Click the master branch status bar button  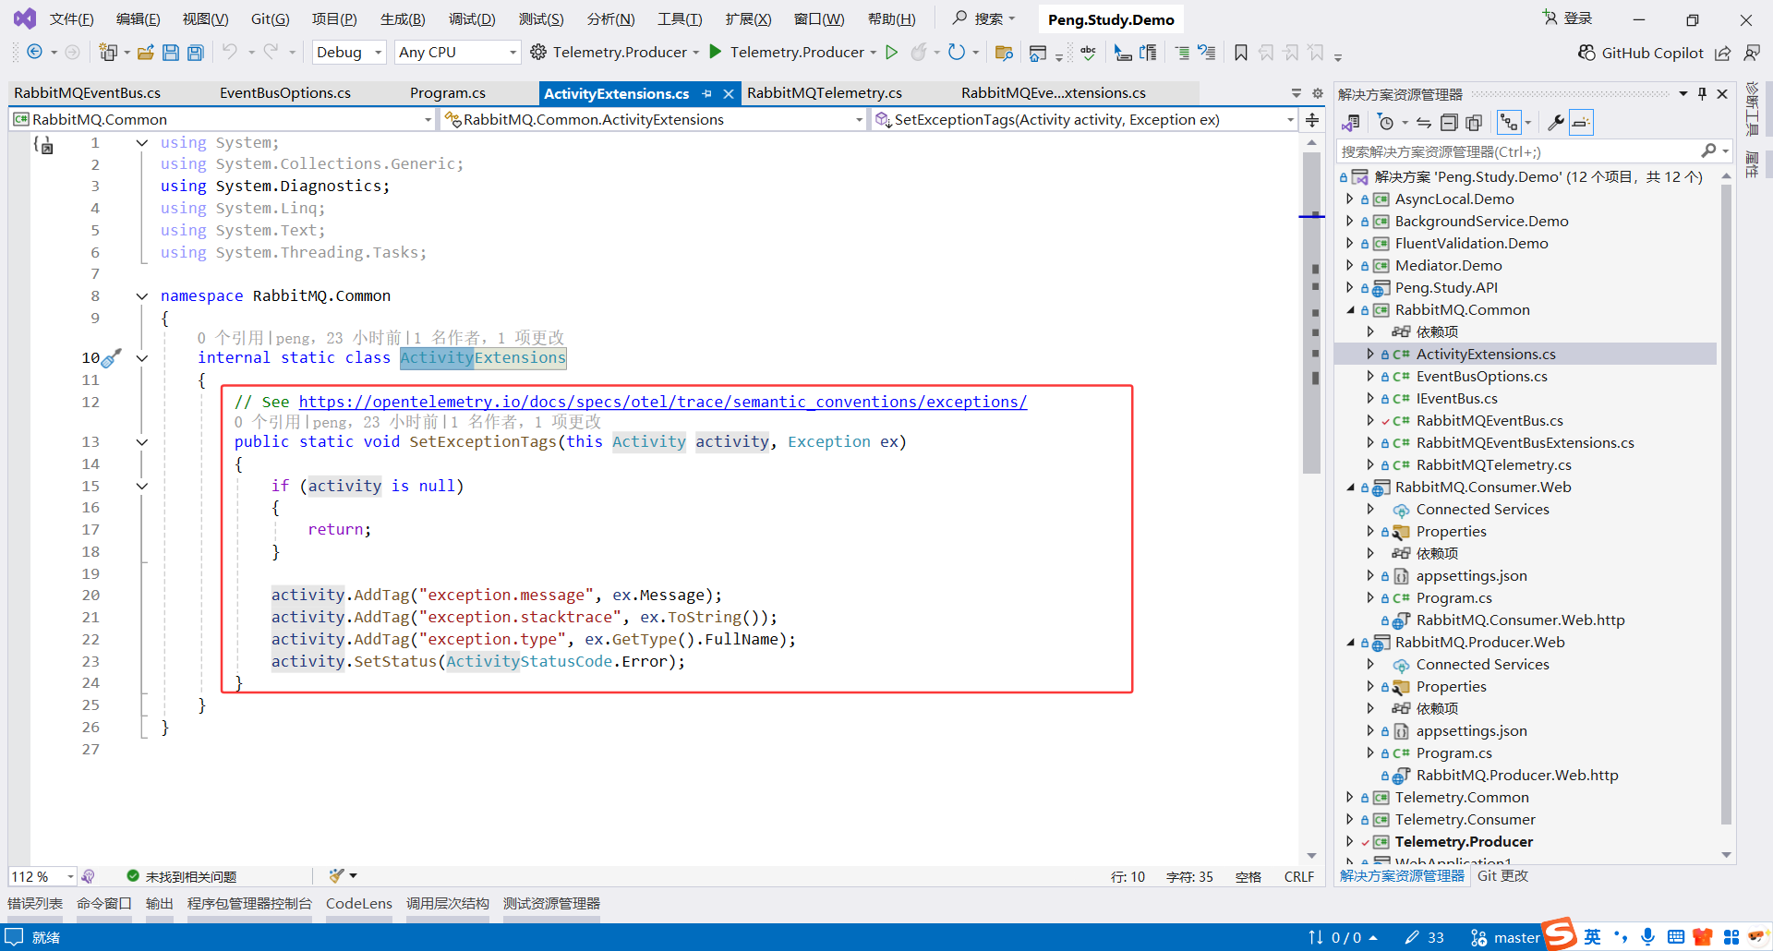[x=1505, y=937]
